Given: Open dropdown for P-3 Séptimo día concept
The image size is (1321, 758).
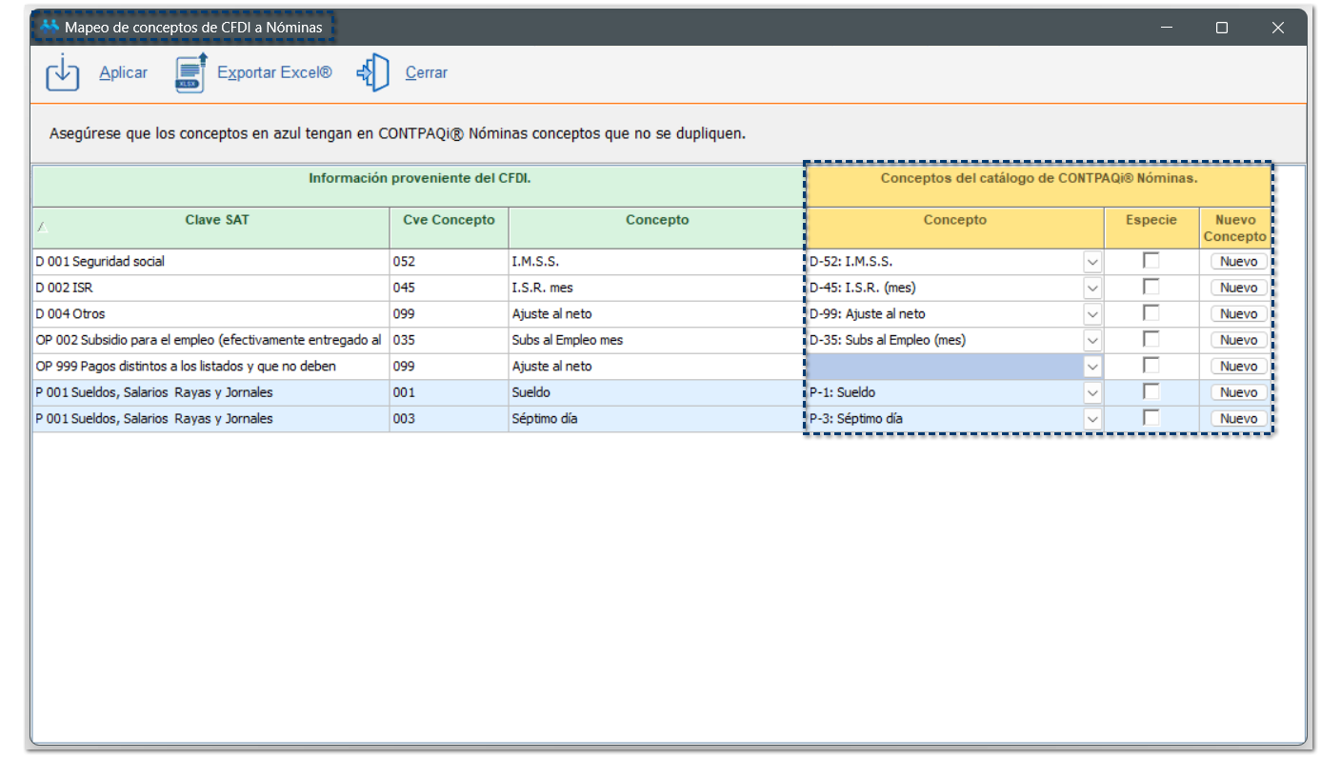Looking at the screenshot, I should 1092,418.
